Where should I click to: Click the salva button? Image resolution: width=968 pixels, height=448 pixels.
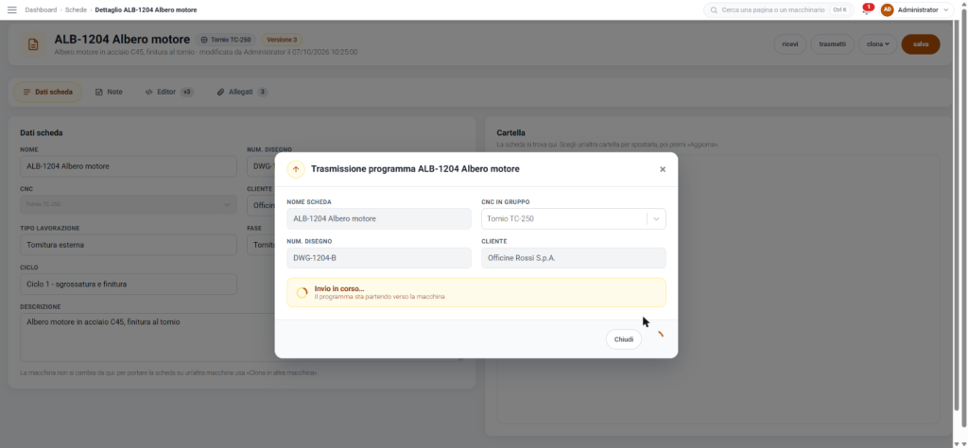tap(921, 43)
